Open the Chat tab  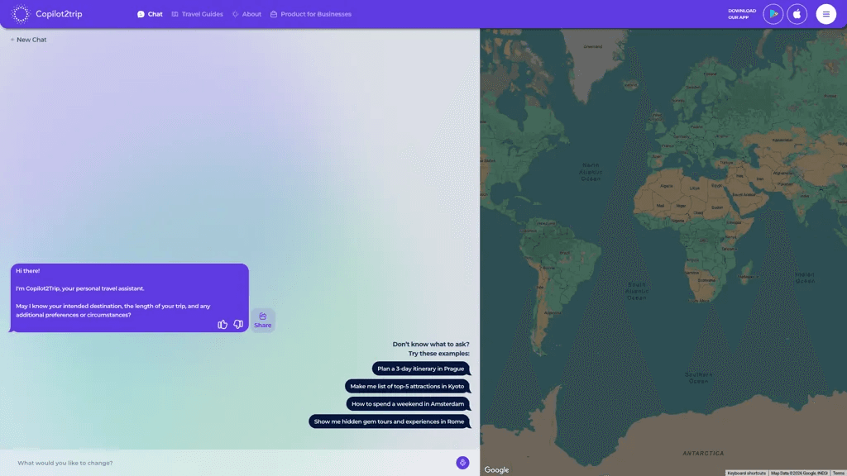click(x=150, y=14)
